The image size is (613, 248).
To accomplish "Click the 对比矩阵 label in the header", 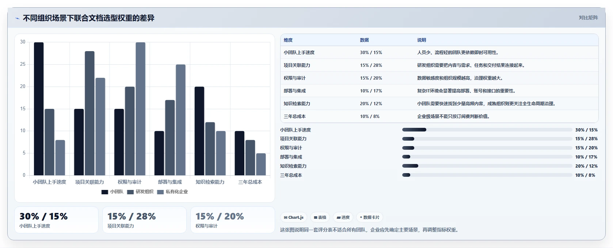I will 588,18.
